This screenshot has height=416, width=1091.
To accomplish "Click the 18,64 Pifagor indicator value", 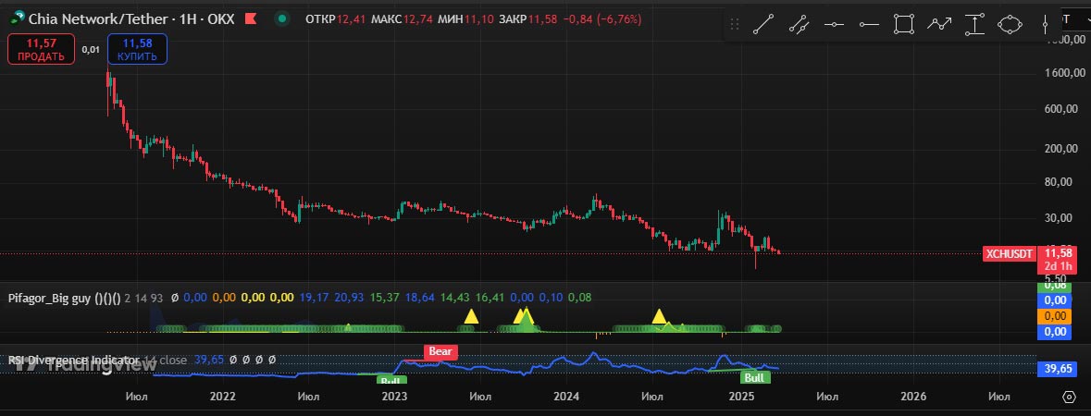I will coord(420,298).
